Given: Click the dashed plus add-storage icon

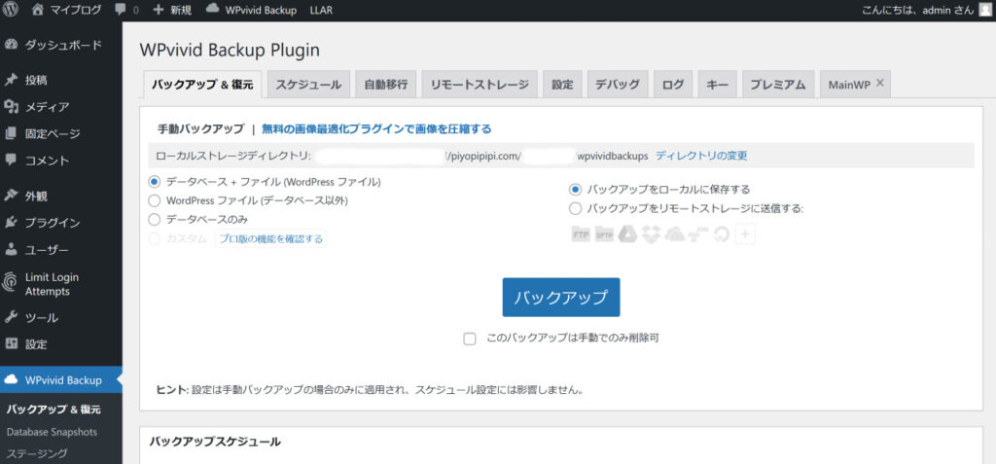Looking at the screenshot, I should [745, 234].
